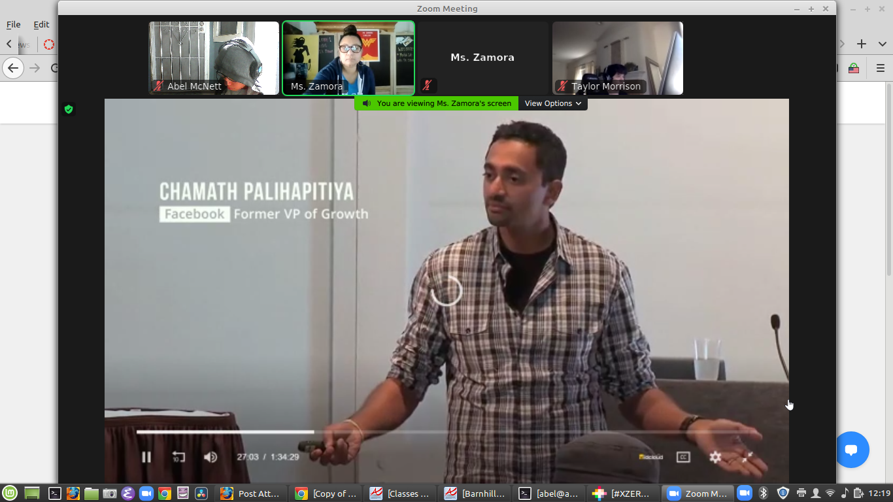Click the red loading circle tab in background browser
The width and height of the screenshot is (893, 502).
pos(49,44)
